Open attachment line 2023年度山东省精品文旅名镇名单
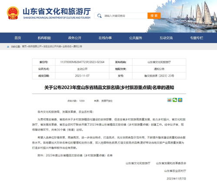 75,155
